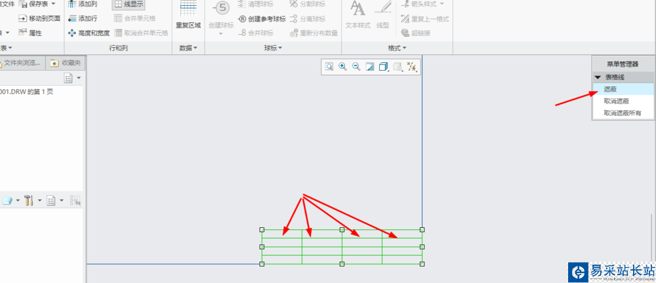The image size is (656, 283).
Task: Select 取消遮蔽所有 in menu manager
Action: point(623,113)
